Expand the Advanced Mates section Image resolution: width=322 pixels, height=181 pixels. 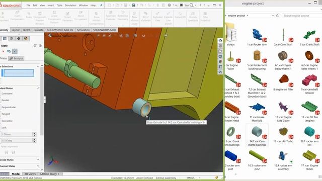click(38, 160)
